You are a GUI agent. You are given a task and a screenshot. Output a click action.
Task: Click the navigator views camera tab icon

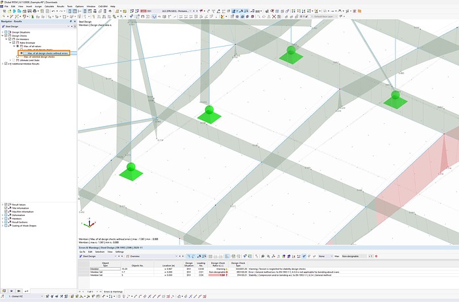click(x=19, y=290)
